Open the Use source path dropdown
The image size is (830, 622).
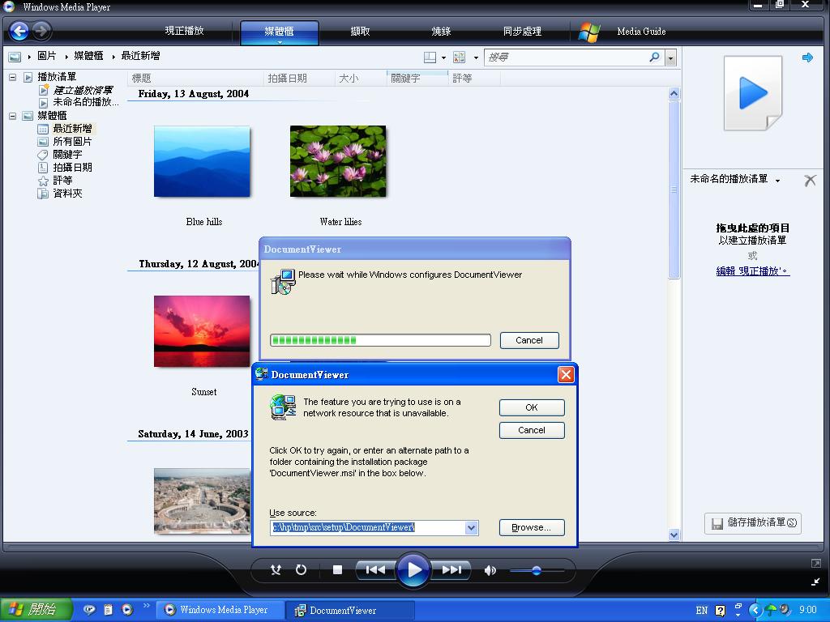coord(471,528)
